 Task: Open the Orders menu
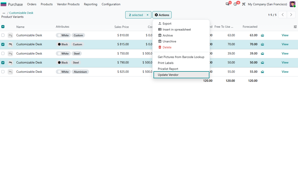click(32, 4)
